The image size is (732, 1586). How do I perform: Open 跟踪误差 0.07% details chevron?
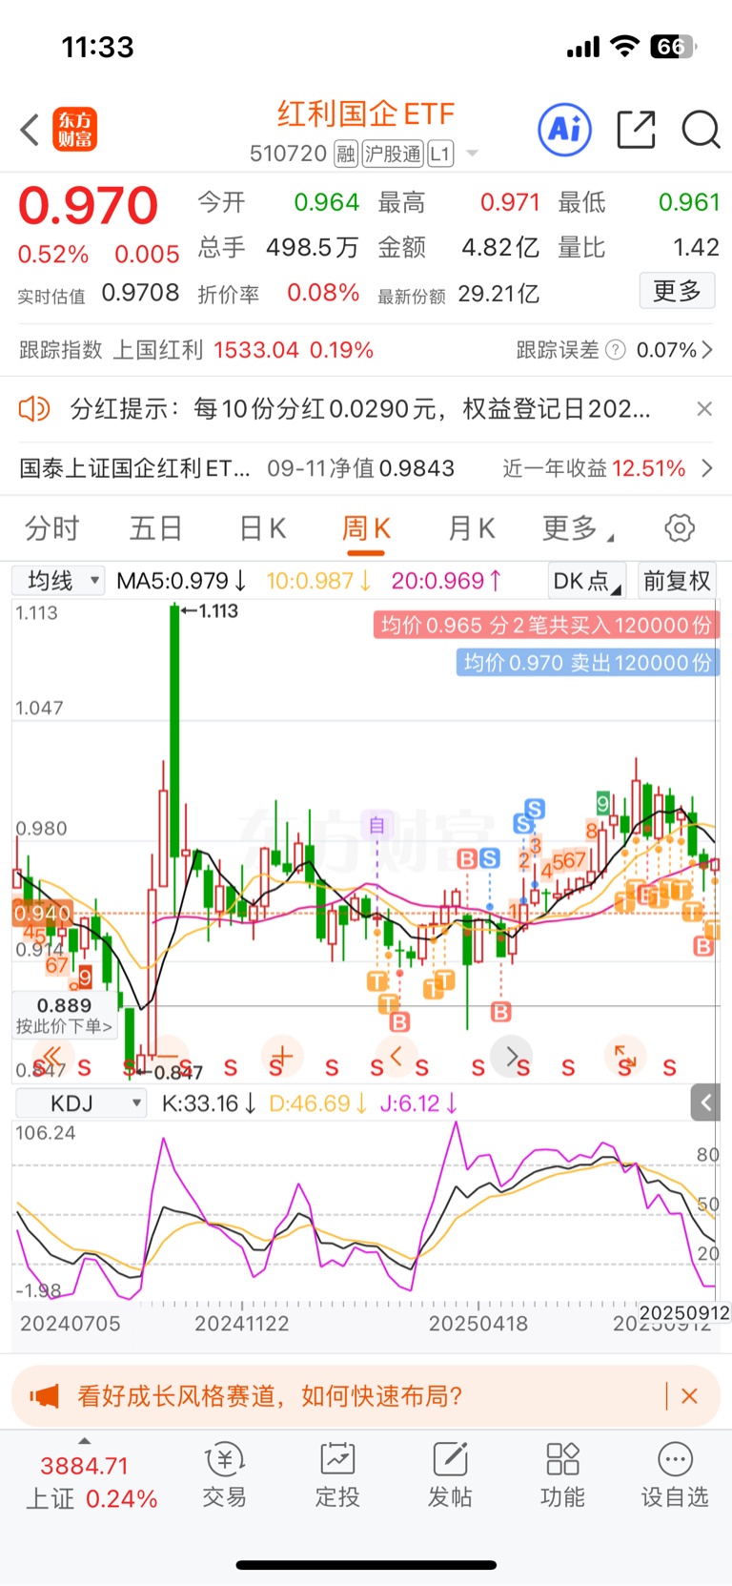point(707,350)
